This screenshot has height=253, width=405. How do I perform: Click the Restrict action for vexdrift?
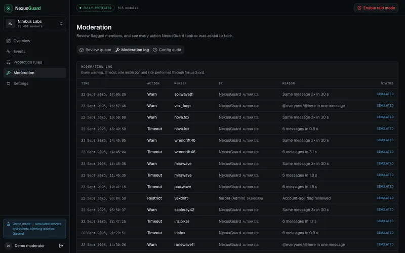154,198
